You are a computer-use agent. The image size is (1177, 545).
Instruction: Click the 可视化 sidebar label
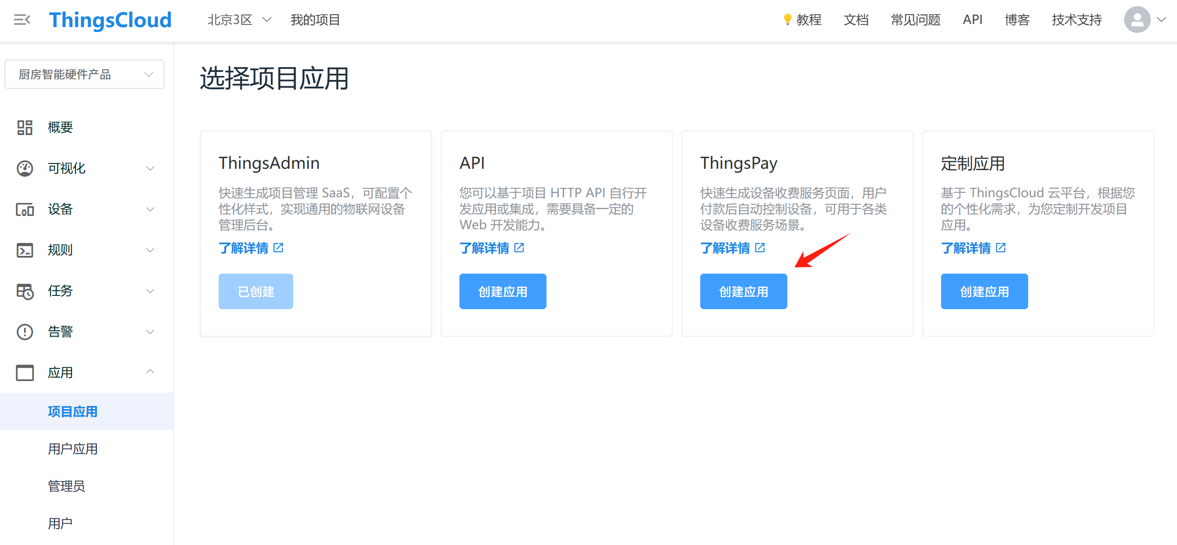67,169
